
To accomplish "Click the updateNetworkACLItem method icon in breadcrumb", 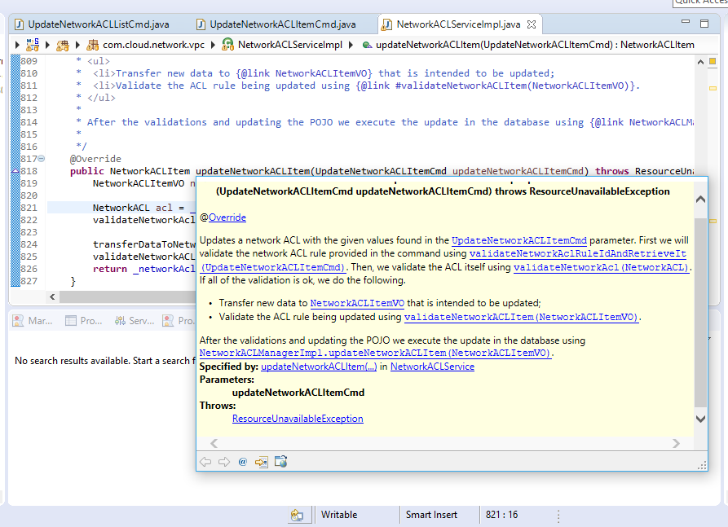I will (x=367, y=45).
